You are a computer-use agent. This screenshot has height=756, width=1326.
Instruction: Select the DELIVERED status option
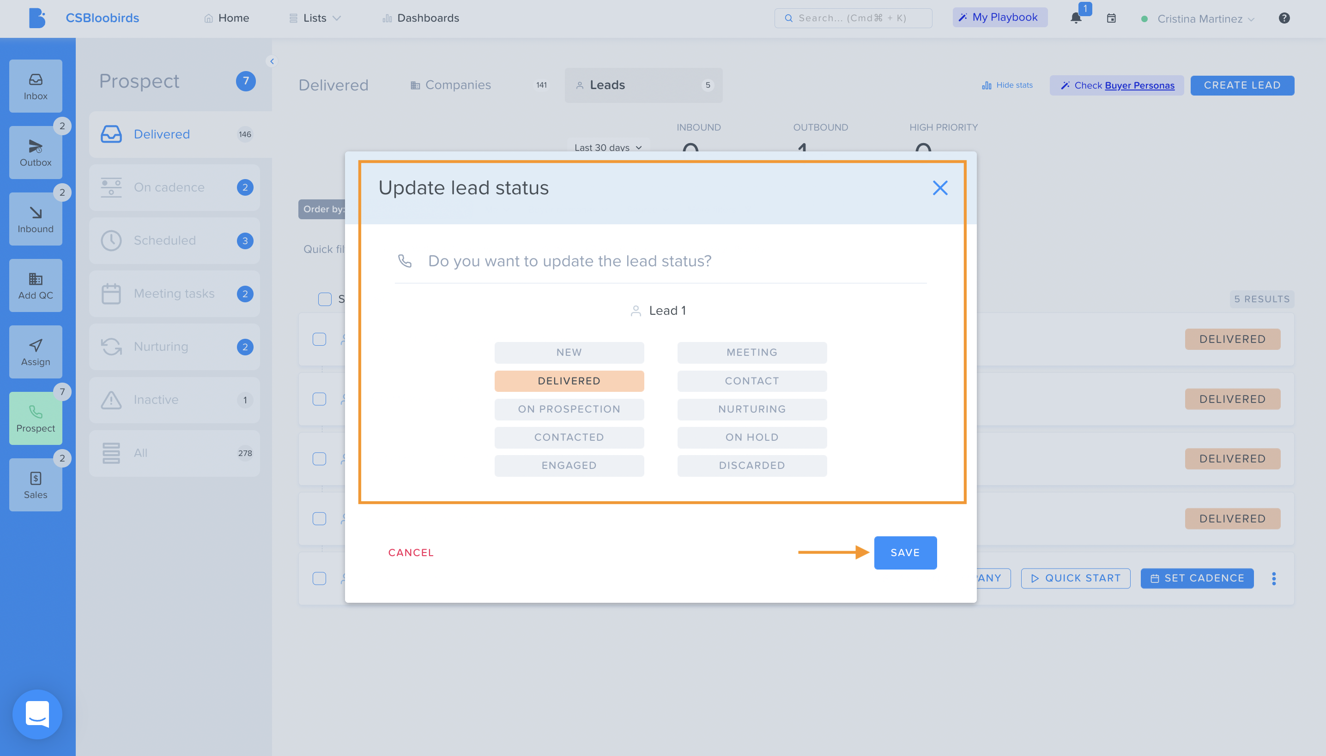tap(569, 381)
